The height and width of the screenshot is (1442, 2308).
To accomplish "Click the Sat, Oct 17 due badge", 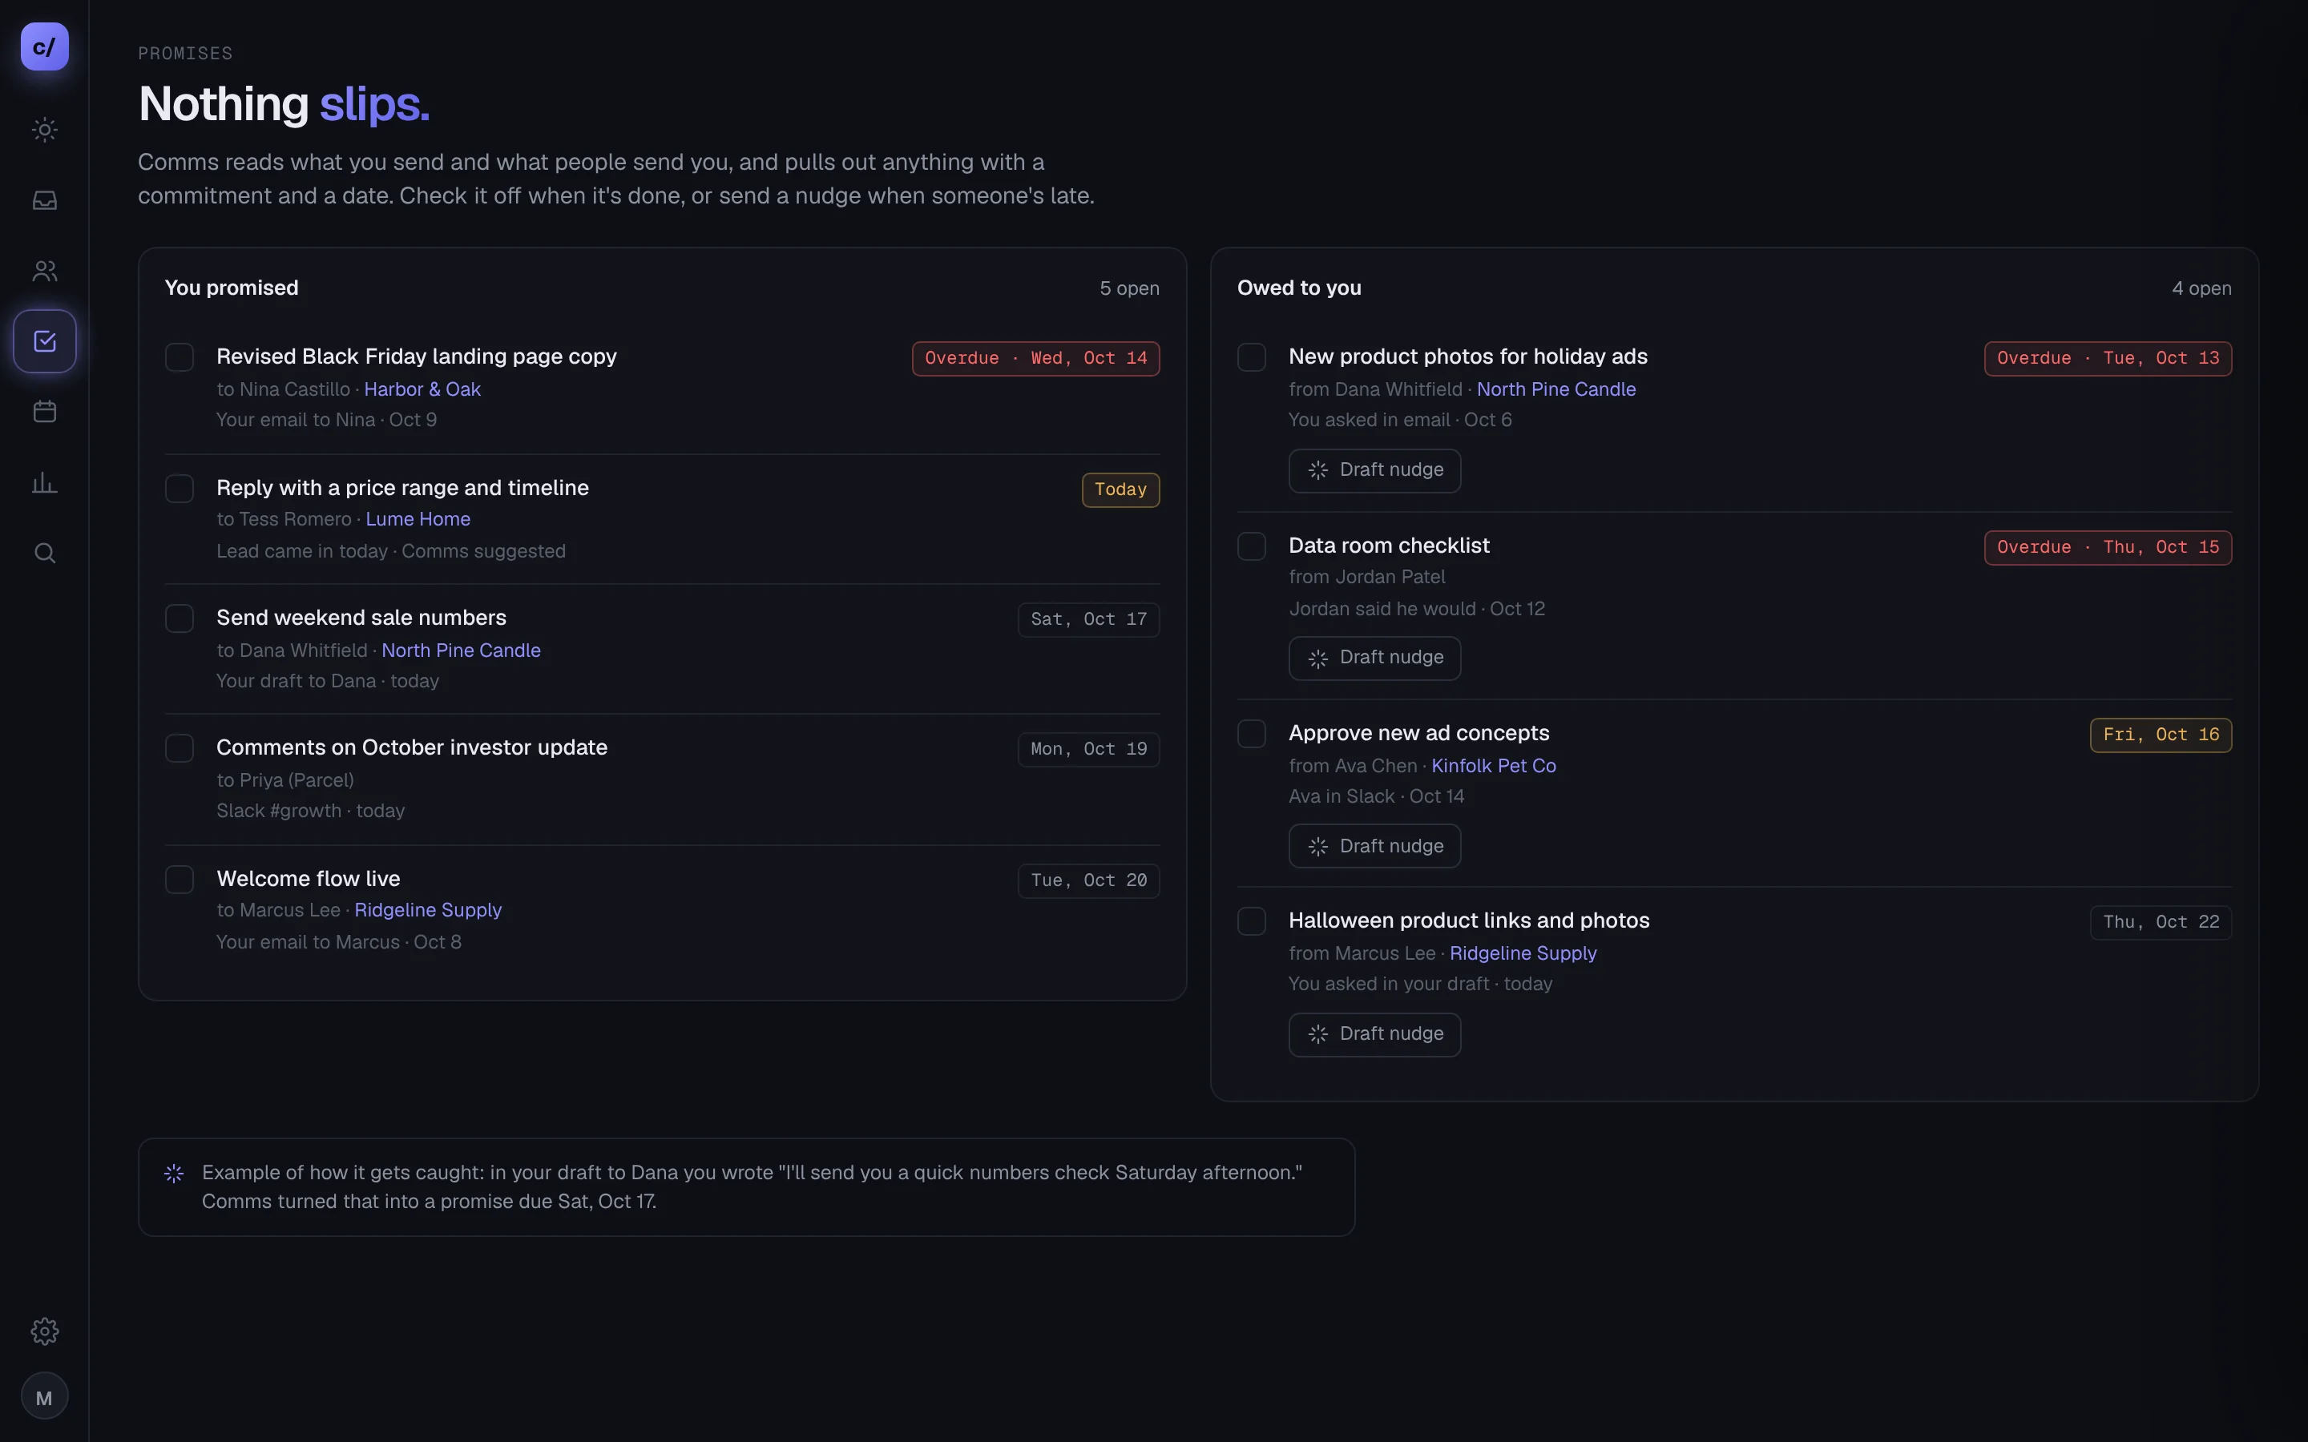I will click(x=1088, y=620).
